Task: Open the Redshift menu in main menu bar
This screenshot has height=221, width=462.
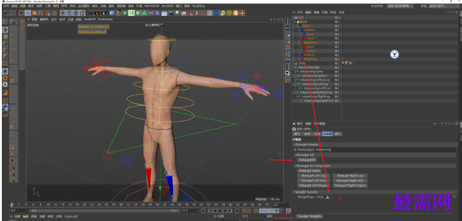Action: click(x=167, y=6)
